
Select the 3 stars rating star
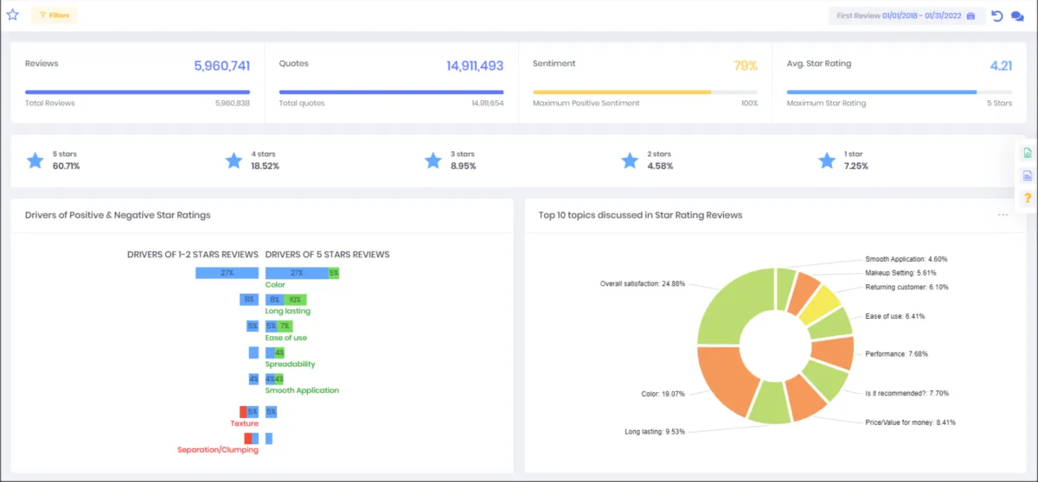(433, 161)
